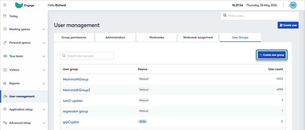Click the Reports bar chart icon
Image resolution: width=305 pixels, height=130 pixels.
pyautogui.click(x=5, y=83)
